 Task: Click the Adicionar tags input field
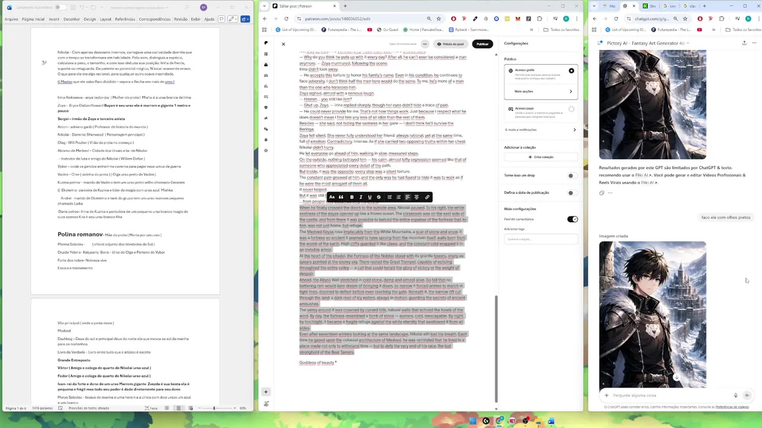pyautogui.click(x=541, y=239)
